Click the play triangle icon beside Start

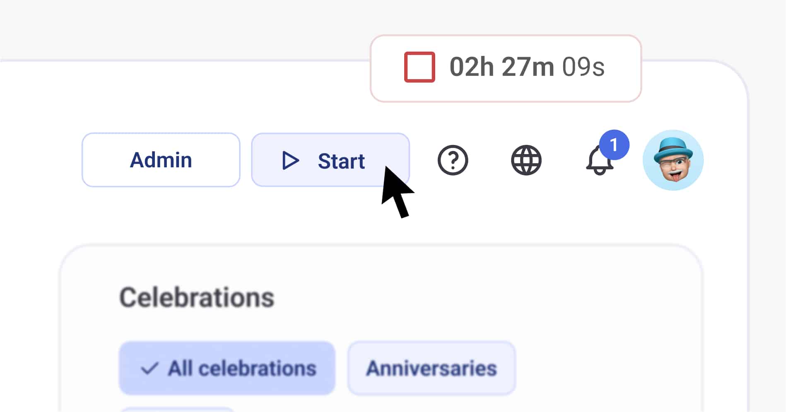290,161
